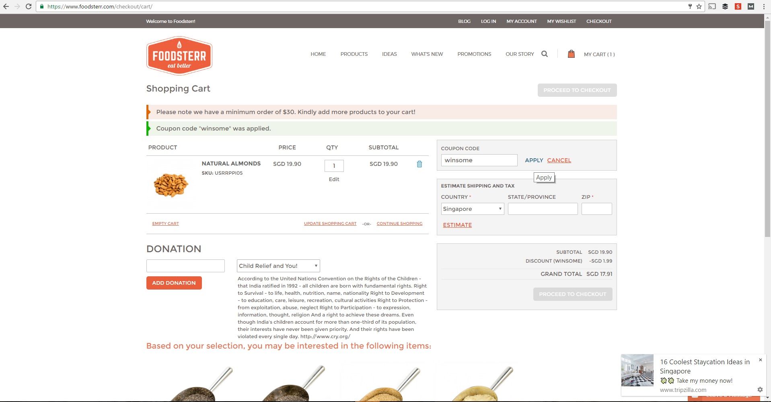771x402 pixels.
Task: Click Continue Shopping link
Action: (x=399, y=224)
